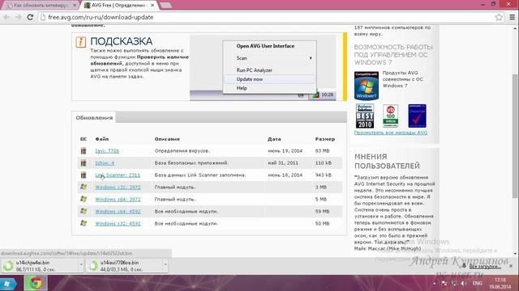Reload the AVG download page
The image size is (519, 291).
tap(30, 17)
